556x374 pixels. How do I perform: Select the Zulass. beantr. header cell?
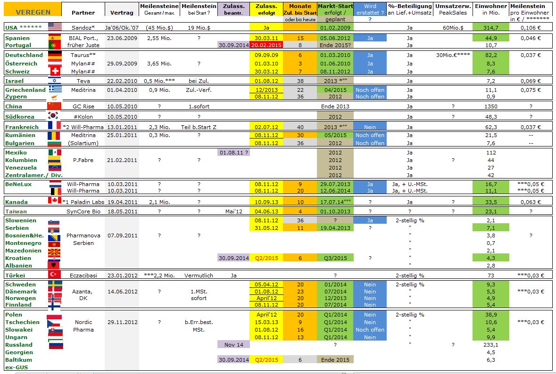(x=233, y=9)
